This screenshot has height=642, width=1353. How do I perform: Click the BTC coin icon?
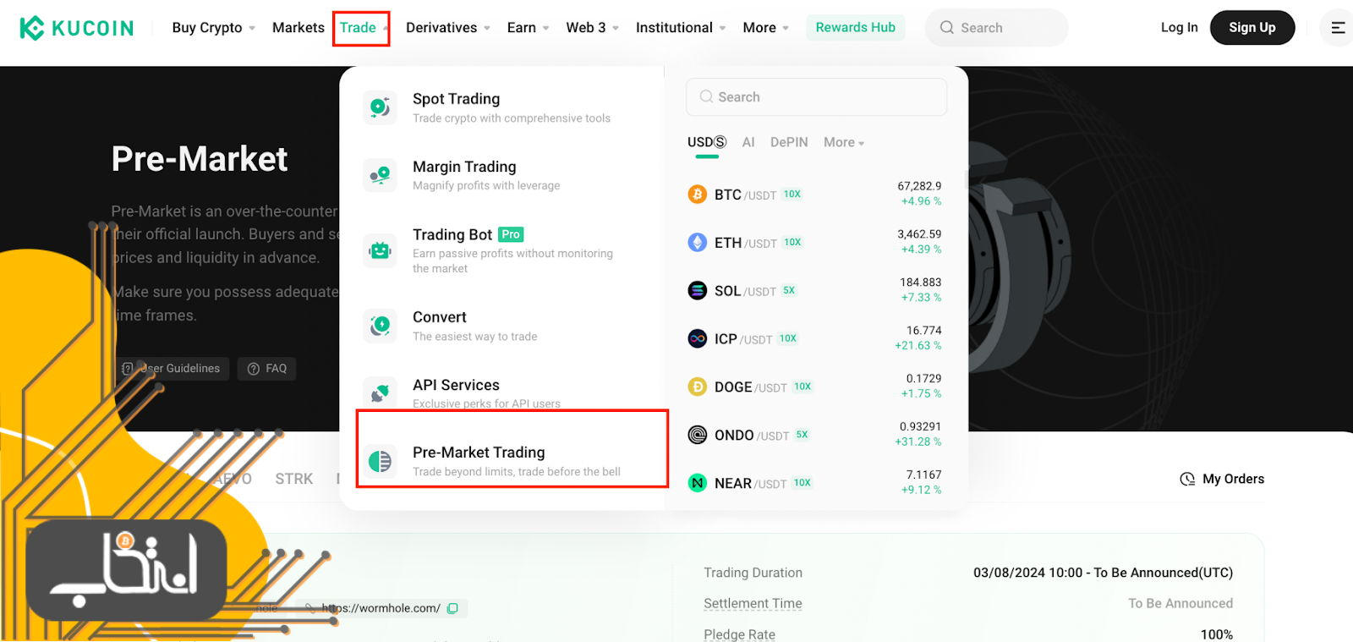click(x=698, y=195)
